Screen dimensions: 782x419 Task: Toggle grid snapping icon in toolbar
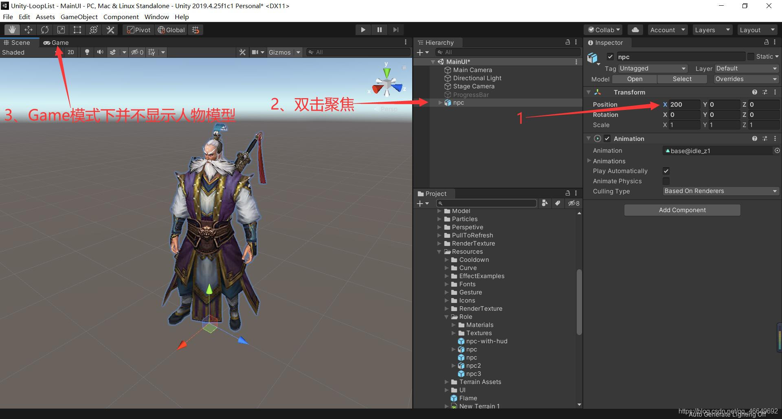click(196, 30)
